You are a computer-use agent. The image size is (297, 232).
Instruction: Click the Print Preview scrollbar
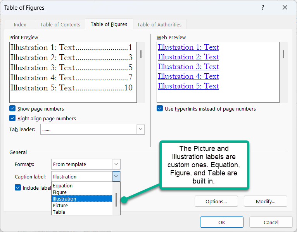point(141,54)
